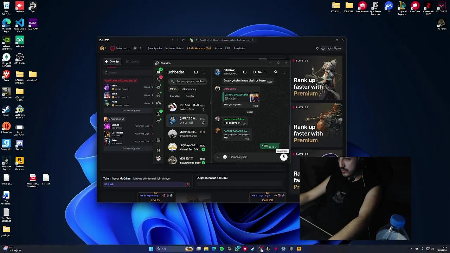Open Windows Start menu
This screenshot has height=253, width=450.
click(x=151, y=249)
